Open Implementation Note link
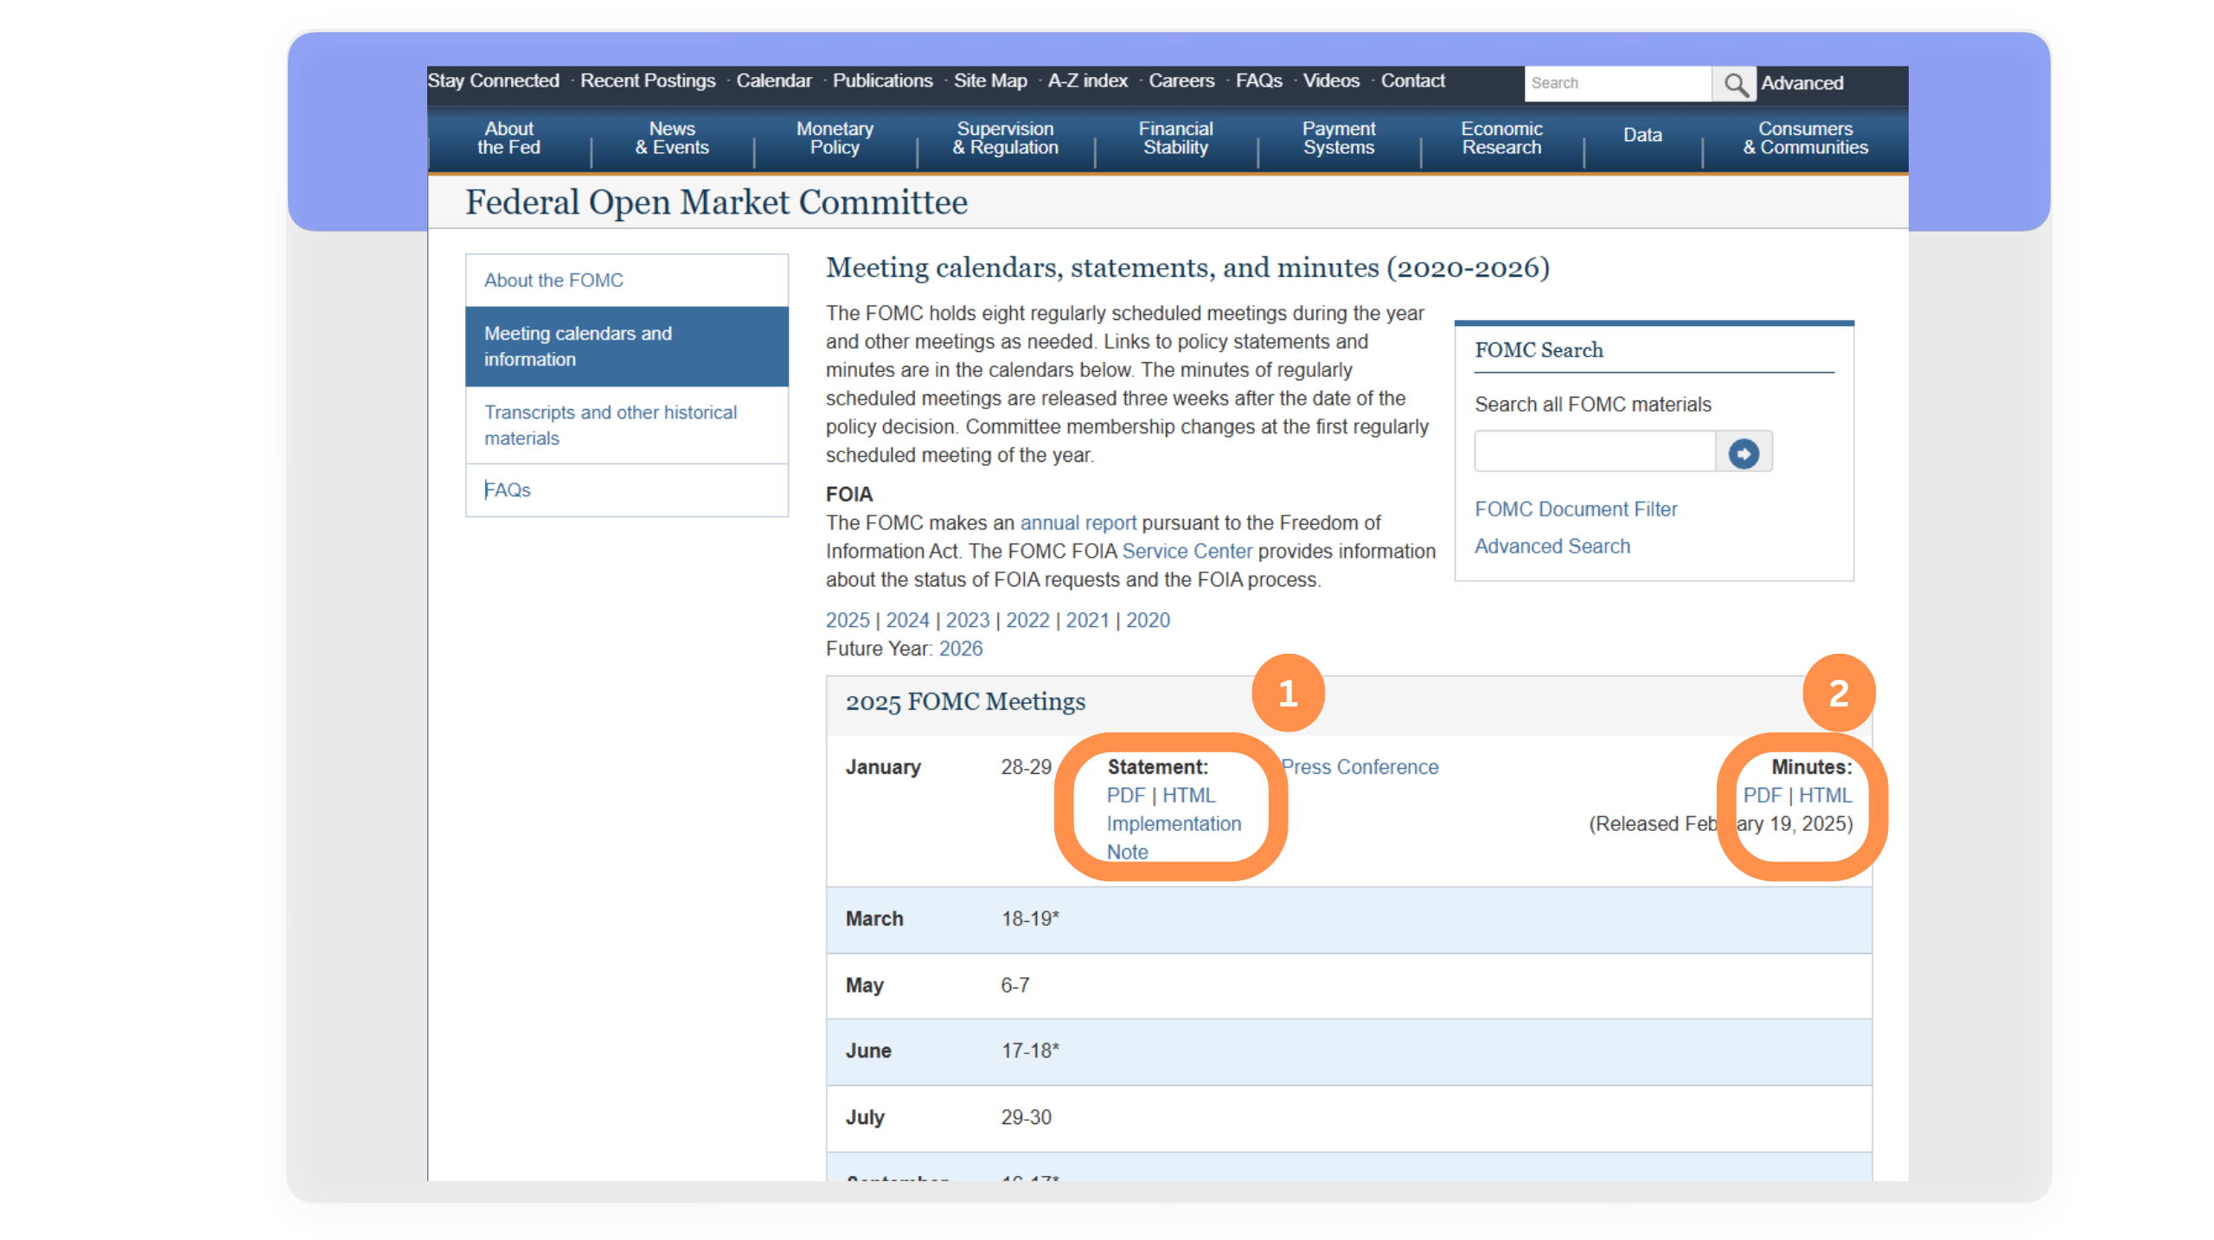This screenshot has width=2214, height=1240. coord(1174,838)
